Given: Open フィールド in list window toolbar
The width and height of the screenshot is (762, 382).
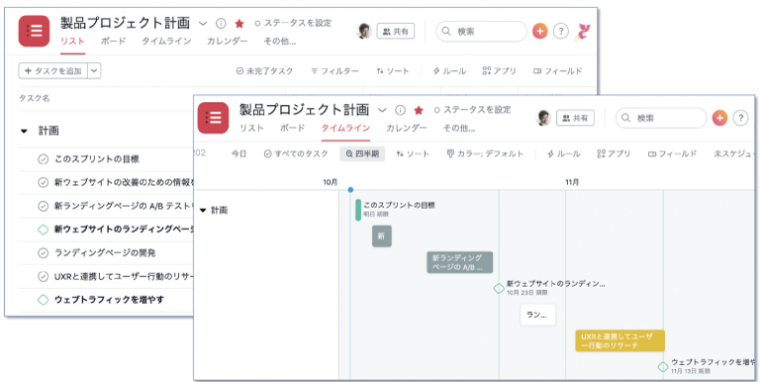Looking at the screenshot, I should (x=558, y=71).
